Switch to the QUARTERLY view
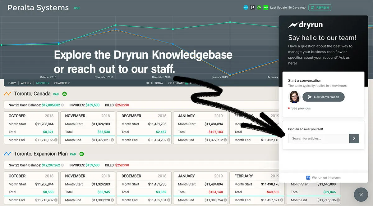The image size is (373, 206). [62, 83]
